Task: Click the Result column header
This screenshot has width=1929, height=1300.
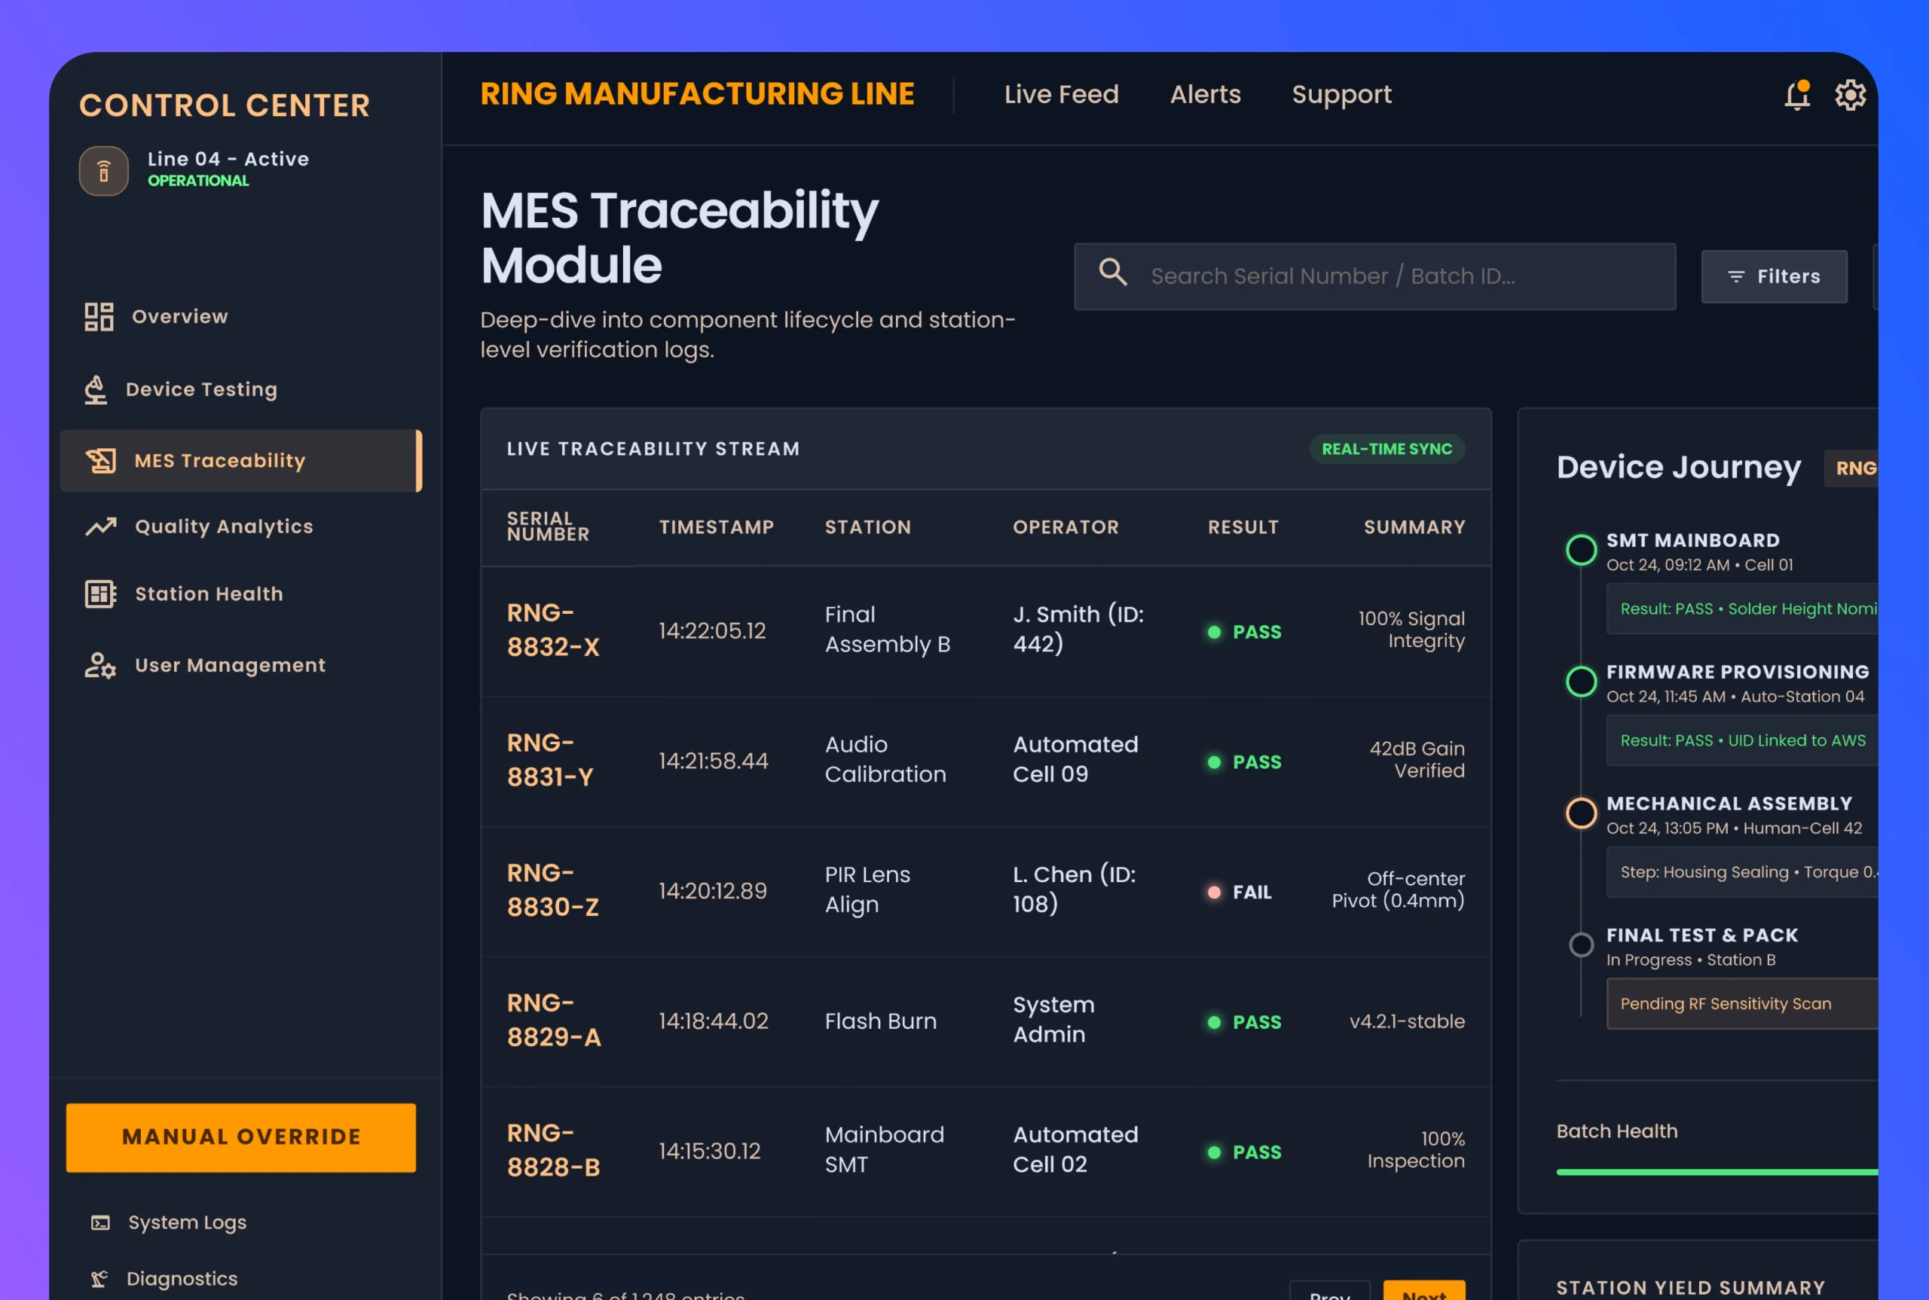Action: (1243, 527)
